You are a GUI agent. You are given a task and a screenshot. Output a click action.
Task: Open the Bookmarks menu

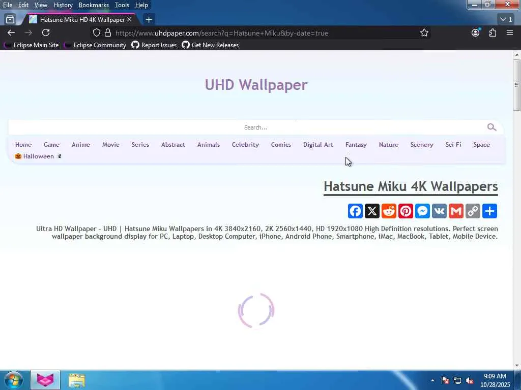point(94,5)
